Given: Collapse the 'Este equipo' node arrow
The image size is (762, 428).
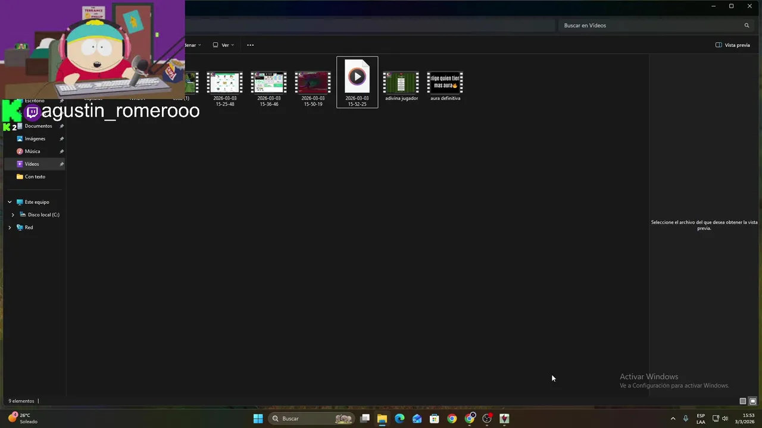Looking at the screenshot, I should pos(10,202).
